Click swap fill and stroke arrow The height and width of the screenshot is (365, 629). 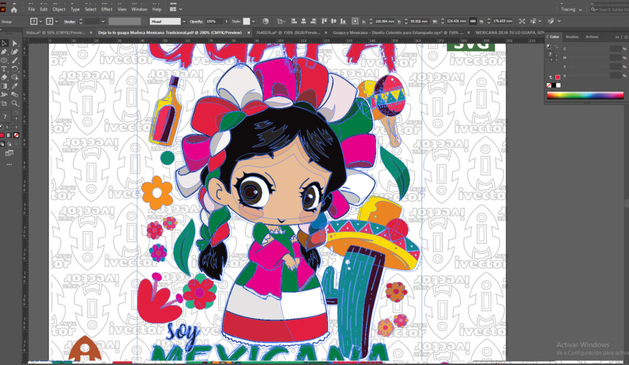(x=15, y=114)
